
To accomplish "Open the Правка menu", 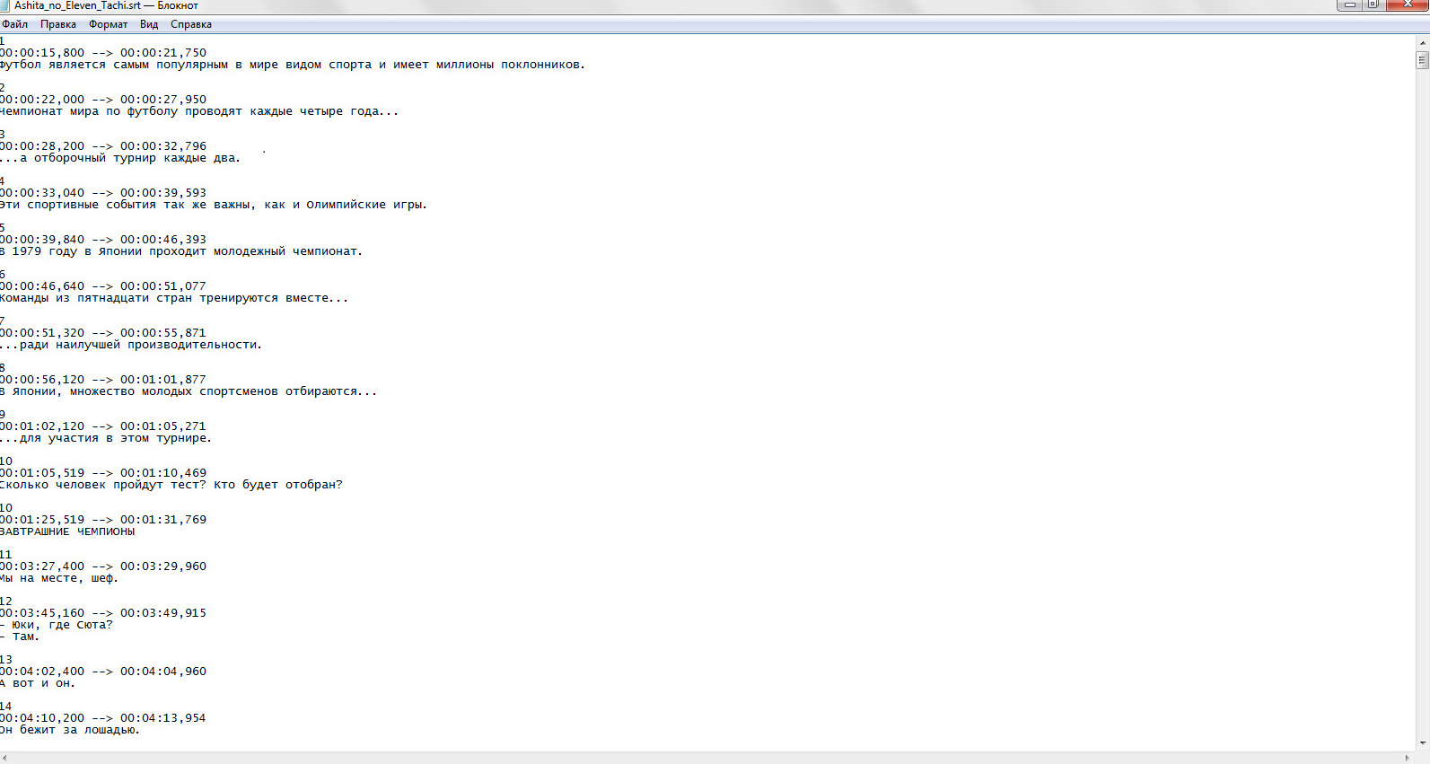I will coord(57,24).
